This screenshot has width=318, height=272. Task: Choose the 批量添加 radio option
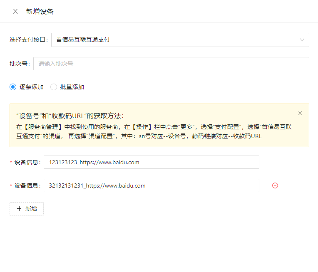pos(54,87)
